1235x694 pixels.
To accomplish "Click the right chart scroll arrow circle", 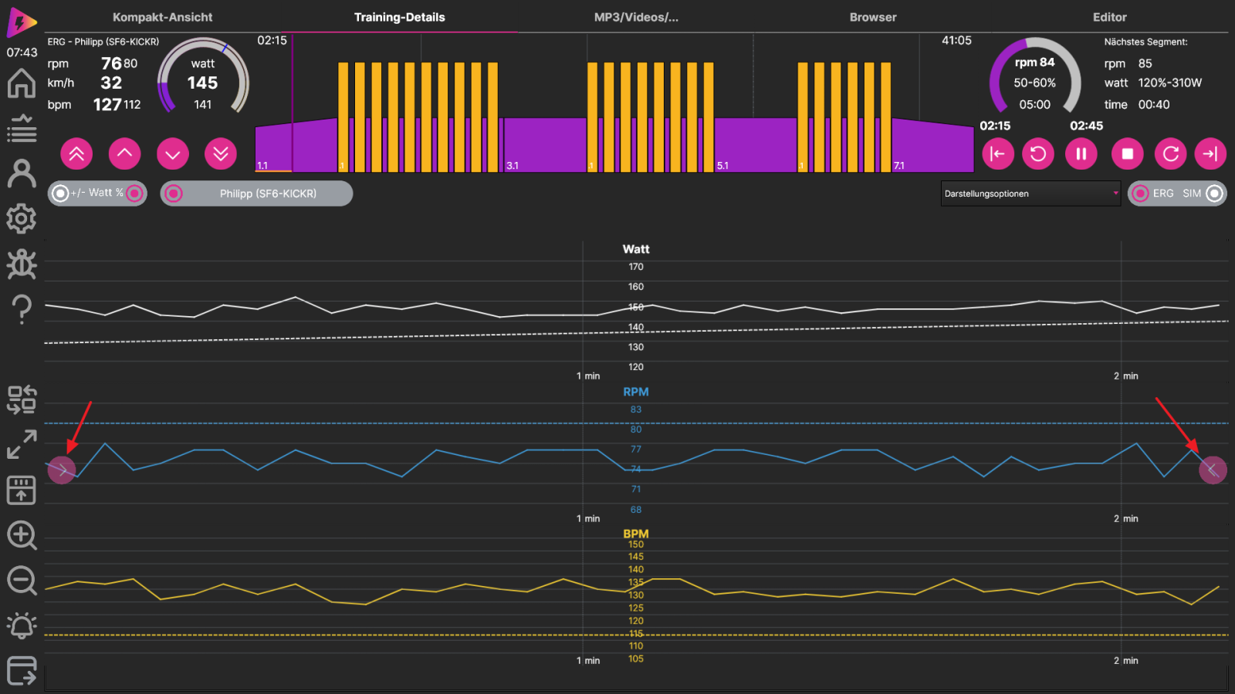I will (x=1213, y=470).
